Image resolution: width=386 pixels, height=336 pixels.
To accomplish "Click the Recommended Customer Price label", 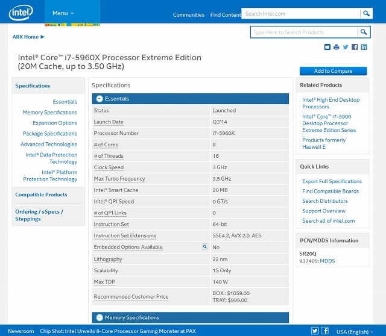I will (131, 297).
